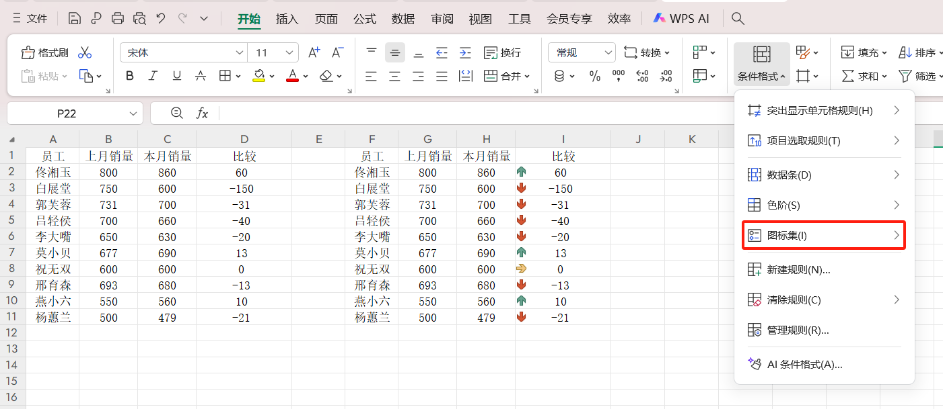Click the name box showing P22

pos(67,113)
